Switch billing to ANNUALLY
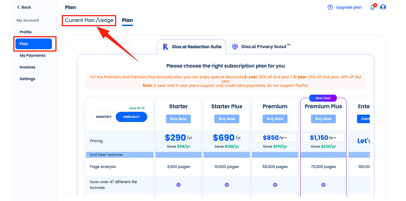Screen dimensions: 406x201 tap(132, 117)
